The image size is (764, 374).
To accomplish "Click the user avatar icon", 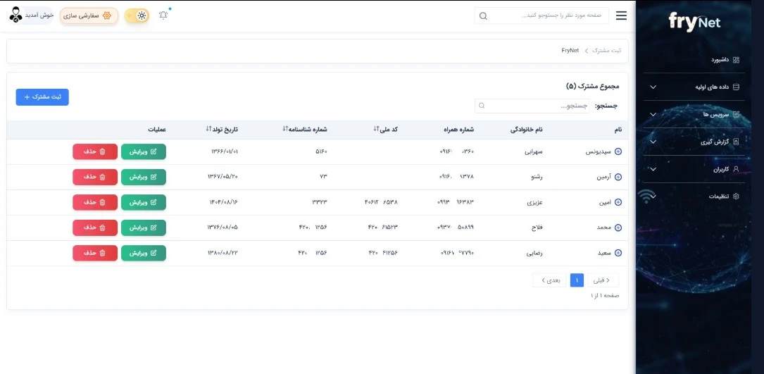I will pos(15,15).
